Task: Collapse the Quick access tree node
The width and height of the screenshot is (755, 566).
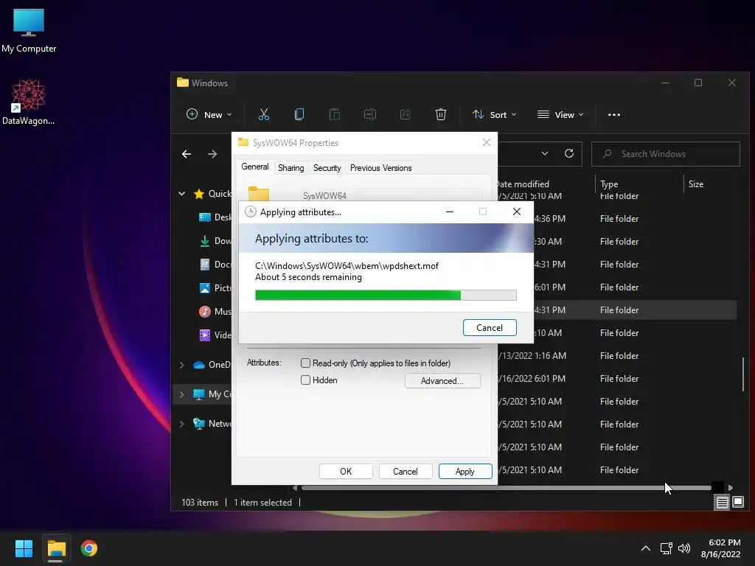Action: pos(181,194)
